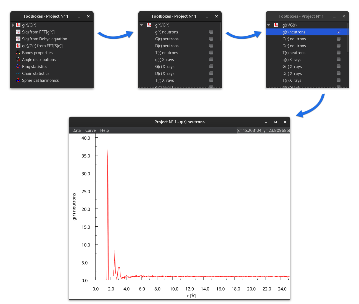Select the Angle distributions icon
This screenshot has width=359, height=304.
point(18,60)
